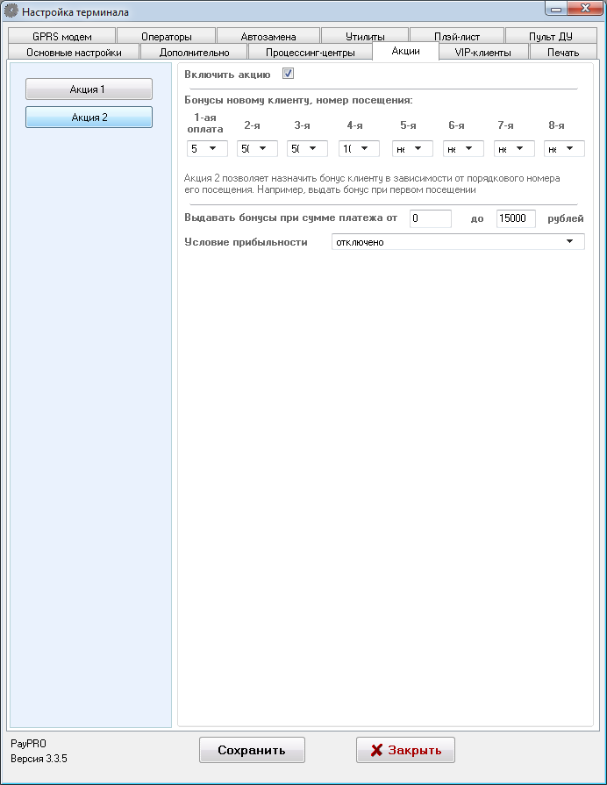This screenshot has height=785, width=607.
Task: Click the gear icon in title bar
Action: [11, 12]
